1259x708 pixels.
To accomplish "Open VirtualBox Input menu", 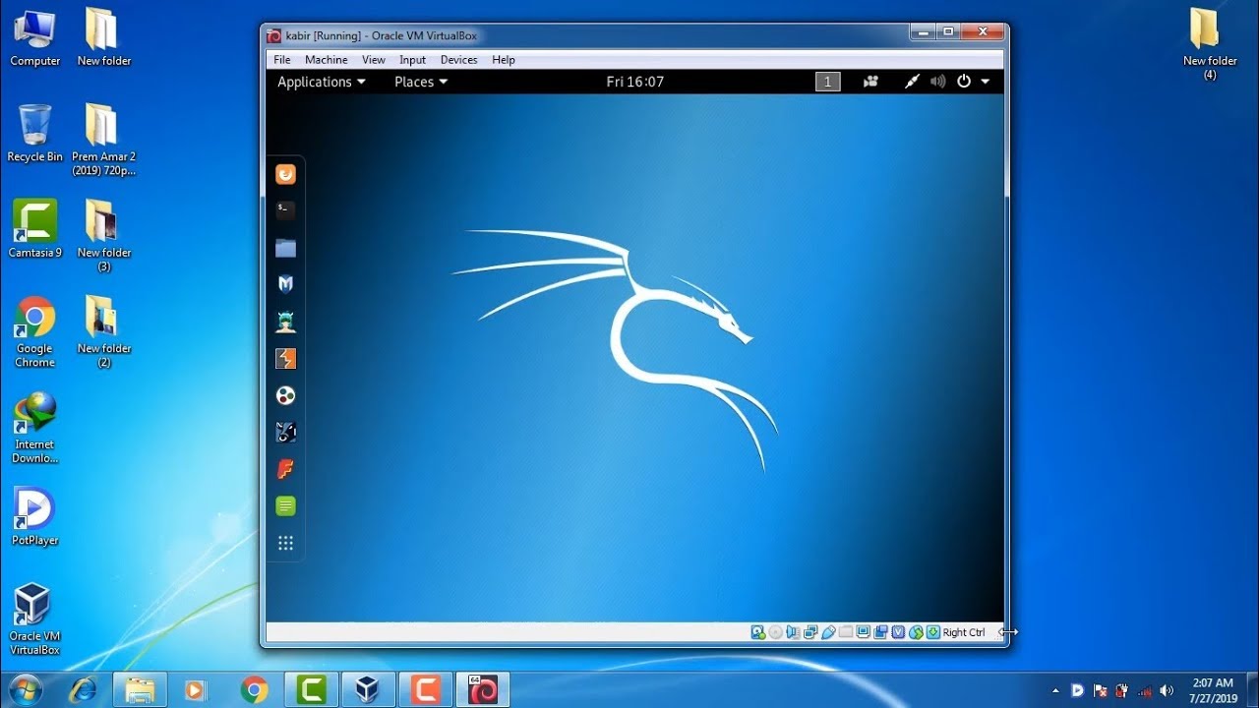I will tap(413, 60).
